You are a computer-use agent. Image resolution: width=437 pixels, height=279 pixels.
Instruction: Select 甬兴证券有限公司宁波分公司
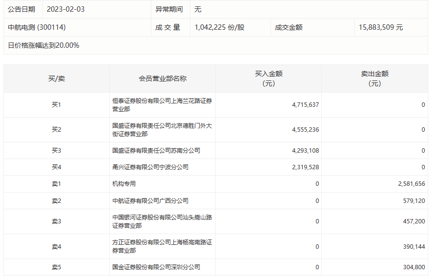tap(150, 167)
